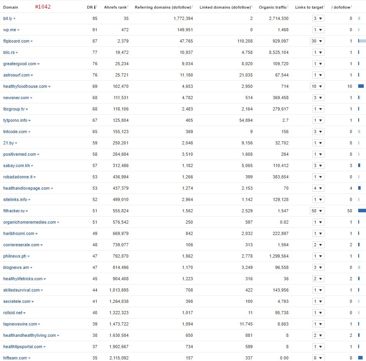Image resolution: width=366 pixels, height=361 pixels.
Task: Open links dropdown showing 8 for hlfteam.com
Action: pyautogui.click(x=318, y=358)
